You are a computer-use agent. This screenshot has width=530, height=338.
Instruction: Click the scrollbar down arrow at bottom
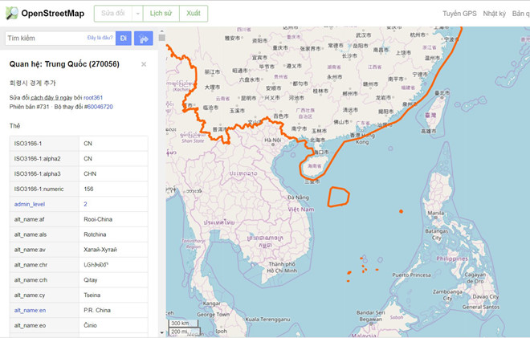(161, 332)
